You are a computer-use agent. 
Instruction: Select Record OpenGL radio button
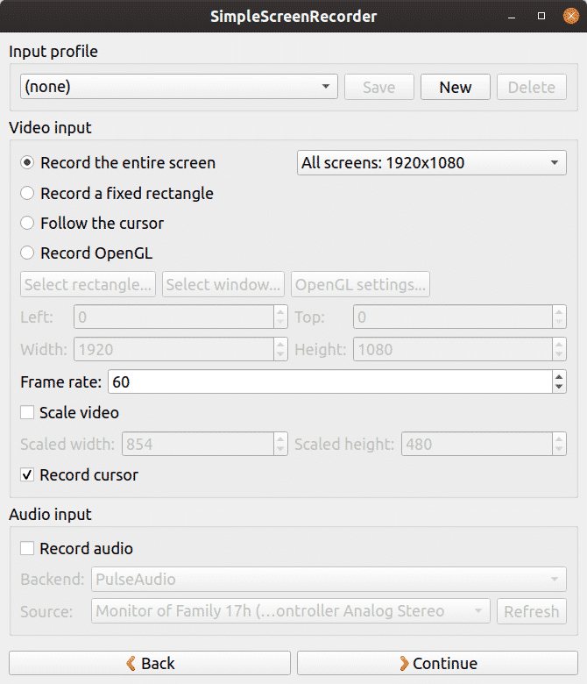(28, 253)
